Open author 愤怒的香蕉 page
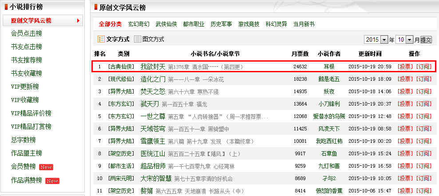Viewport: 439px width, 196px height. click(329, 191)
